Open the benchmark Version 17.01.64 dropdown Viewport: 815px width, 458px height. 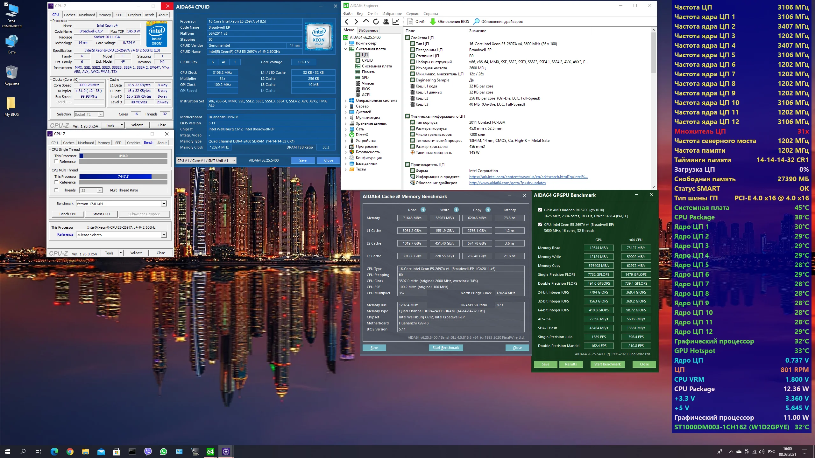point(164,204)
